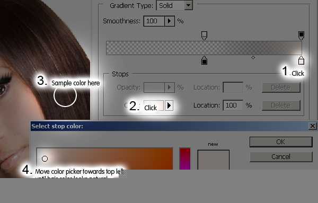Click the stop color swatch

click(154, 105)
